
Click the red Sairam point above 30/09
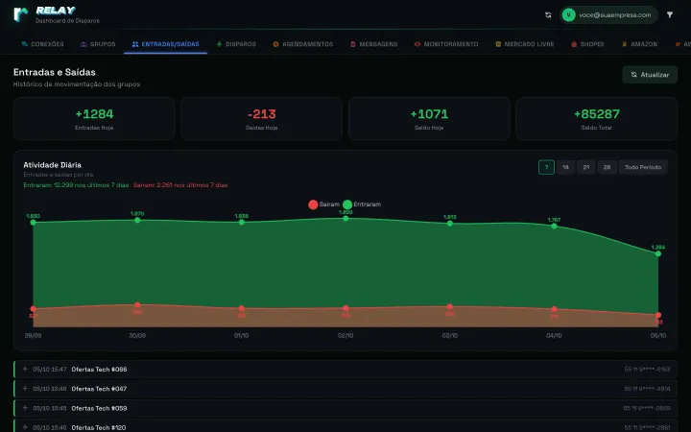[x=137, y=304]
